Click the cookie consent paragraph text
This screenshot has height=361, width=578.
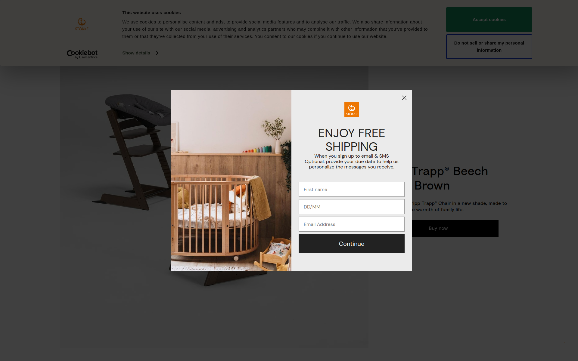275,29
